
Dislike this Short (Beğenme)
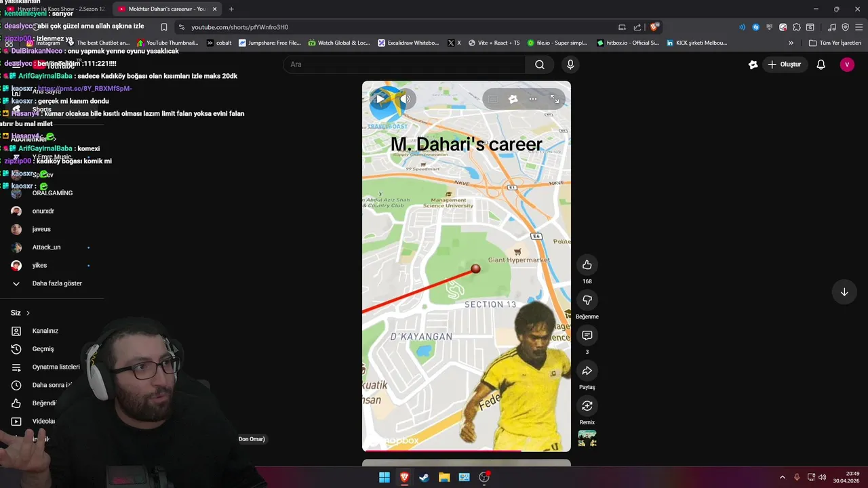(x=587, y=300)
